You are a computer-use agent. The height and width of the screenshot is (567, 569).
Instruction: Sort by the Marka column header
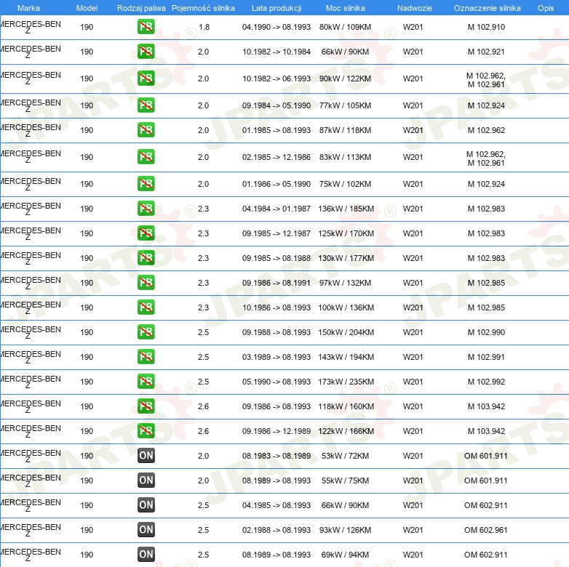tap(28, 8)
